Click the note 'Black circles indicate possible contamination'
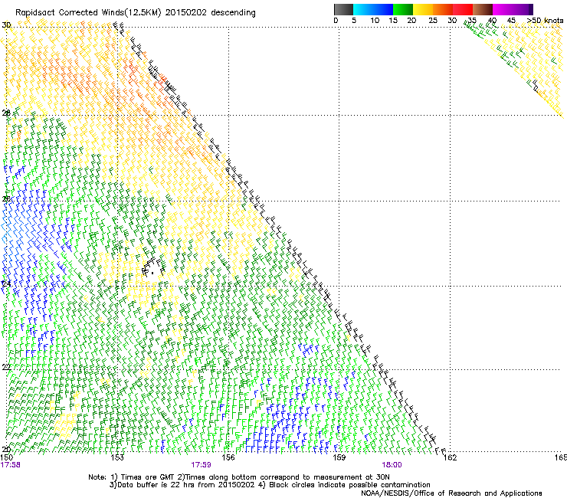 (349, 485)
